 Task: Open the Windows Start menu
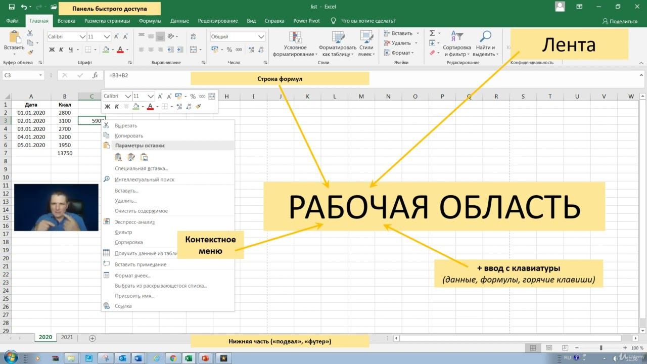[x=10, y=357]
